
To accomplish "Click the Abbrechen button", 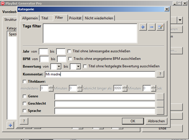I will [156, 121].
